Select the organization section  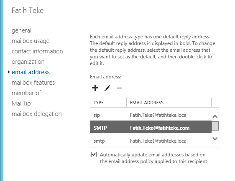click(x=28, y=62)
